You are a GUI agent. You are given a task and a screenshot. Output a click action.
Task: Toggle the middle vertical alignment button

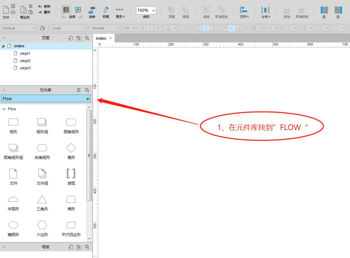231,28
